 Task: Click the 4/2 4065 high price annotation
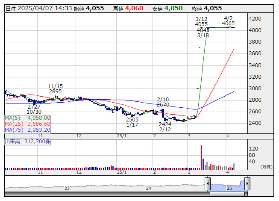click(x=228, y=21)
